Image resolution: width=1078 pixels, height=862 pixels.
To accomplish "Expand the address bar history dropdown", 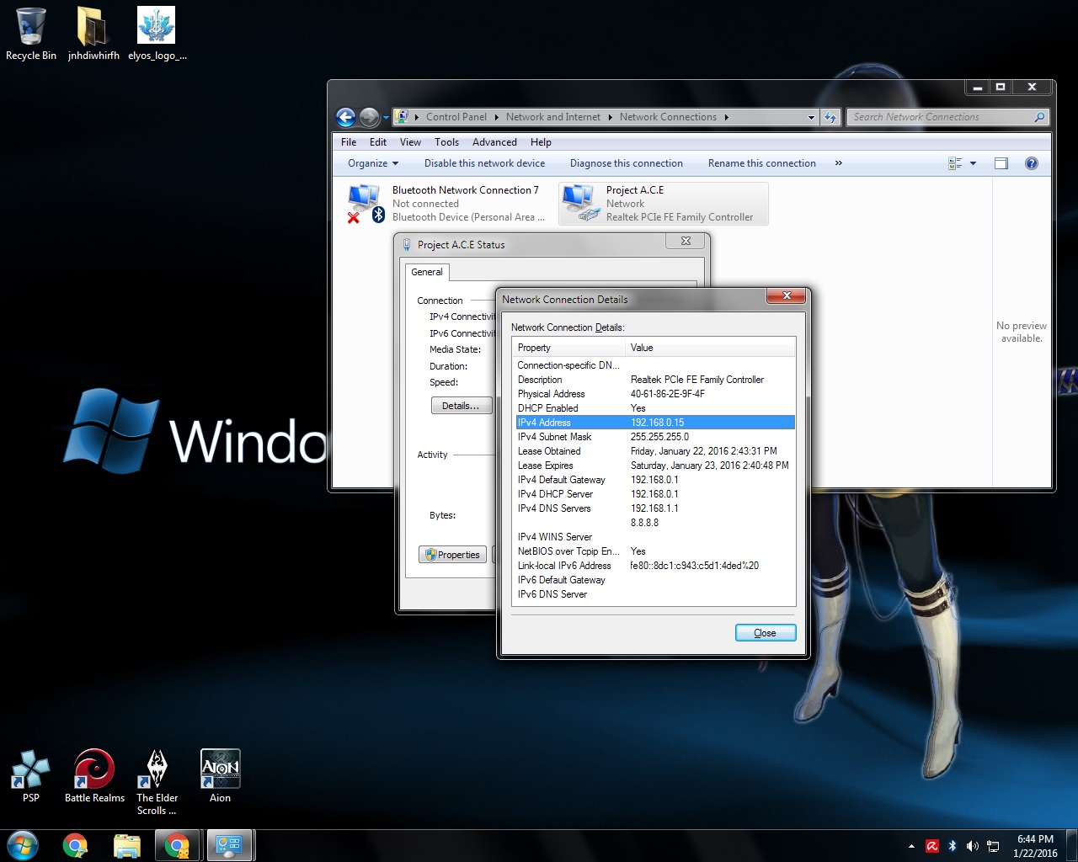I will coord(811,118).
